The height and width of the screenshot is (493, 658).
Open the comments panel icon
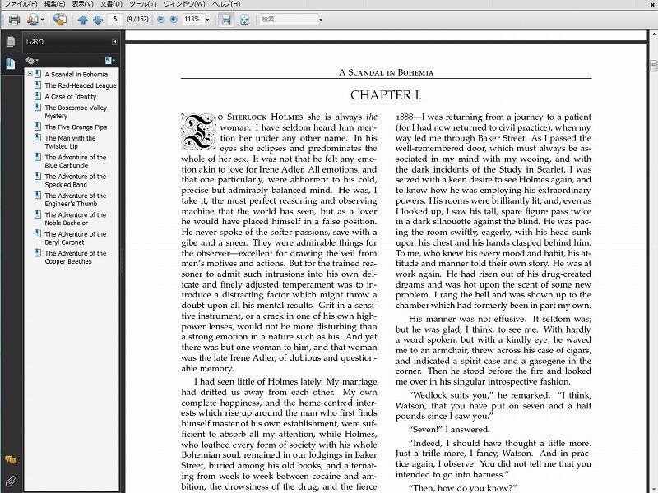(x=11, y=460)
